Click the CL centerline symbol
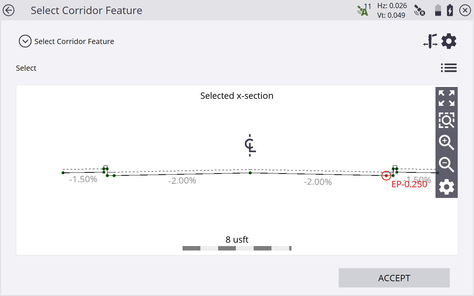The image size is (474, 296). [x=250, y=145]
